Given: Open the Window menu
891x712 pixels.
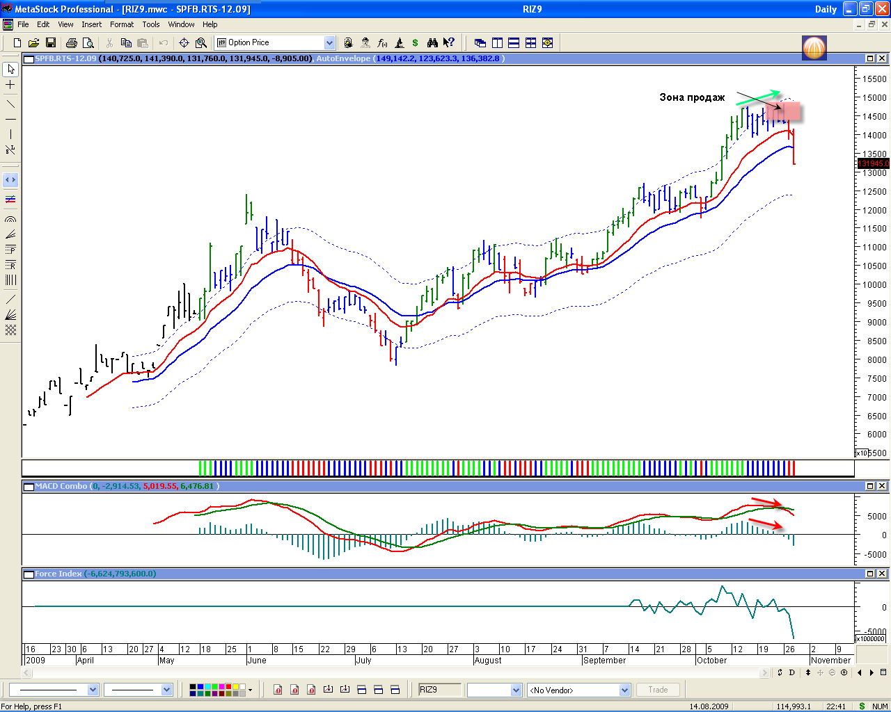Looking at the screenshot, I should [x=181, y=24].
